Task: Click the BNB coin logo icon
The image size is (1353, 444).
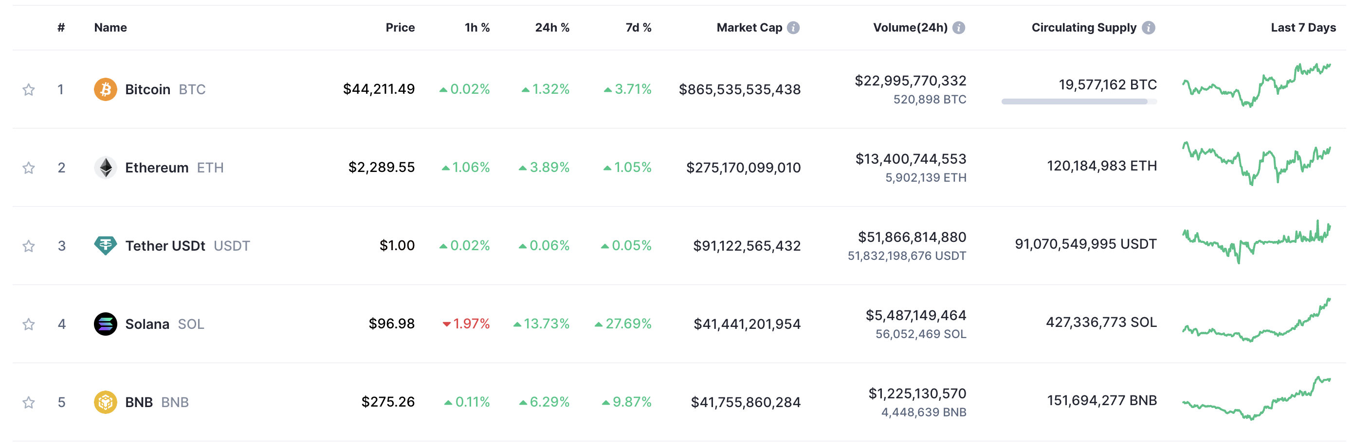Action: coord(105,402)
